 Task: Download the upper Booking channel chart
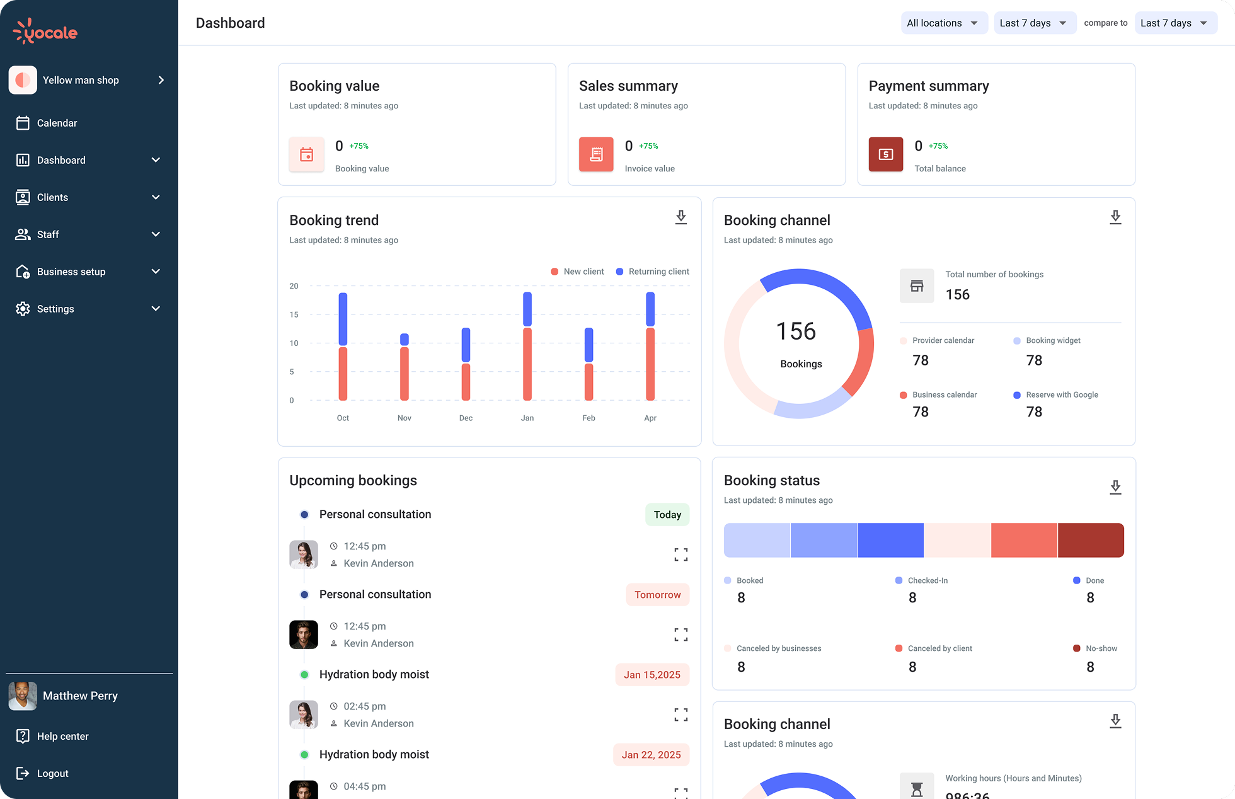[1115, 217]
